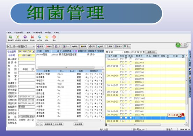This screenshot has width=193, height=136.
Task: Click into the 科室 input field
Action: pos(27,76)
